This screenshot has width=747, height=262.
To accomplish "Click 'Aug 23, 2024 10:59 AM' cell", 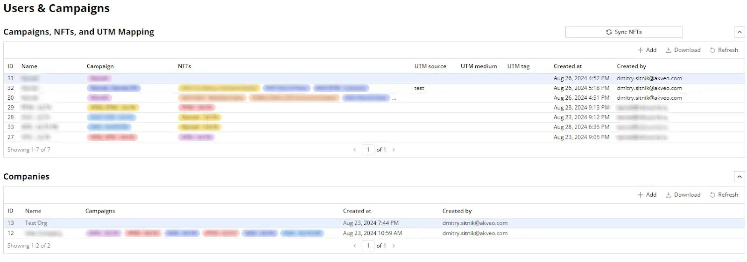I will pyautogui.click(x=373, y=233).
